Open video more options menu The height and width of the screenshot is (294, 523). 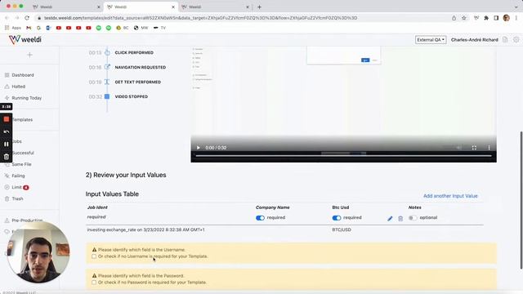coord(489,148)
